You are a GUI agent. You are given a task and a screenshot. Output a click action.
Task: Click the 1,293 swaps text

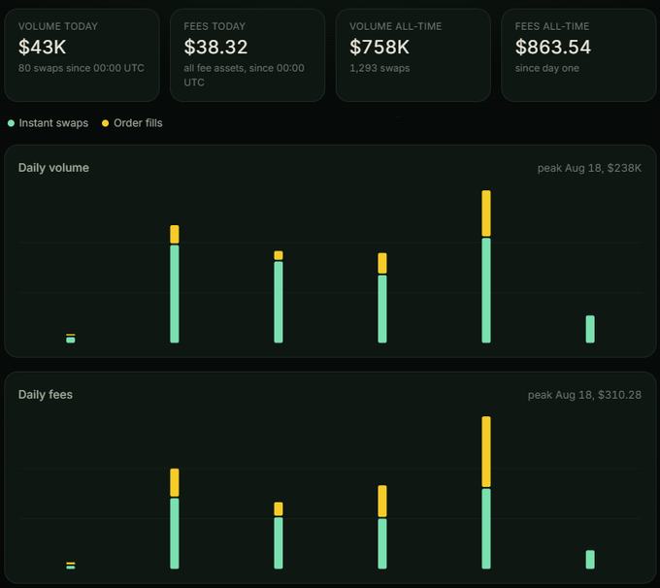pyautogui.click(x=379, y=68)
